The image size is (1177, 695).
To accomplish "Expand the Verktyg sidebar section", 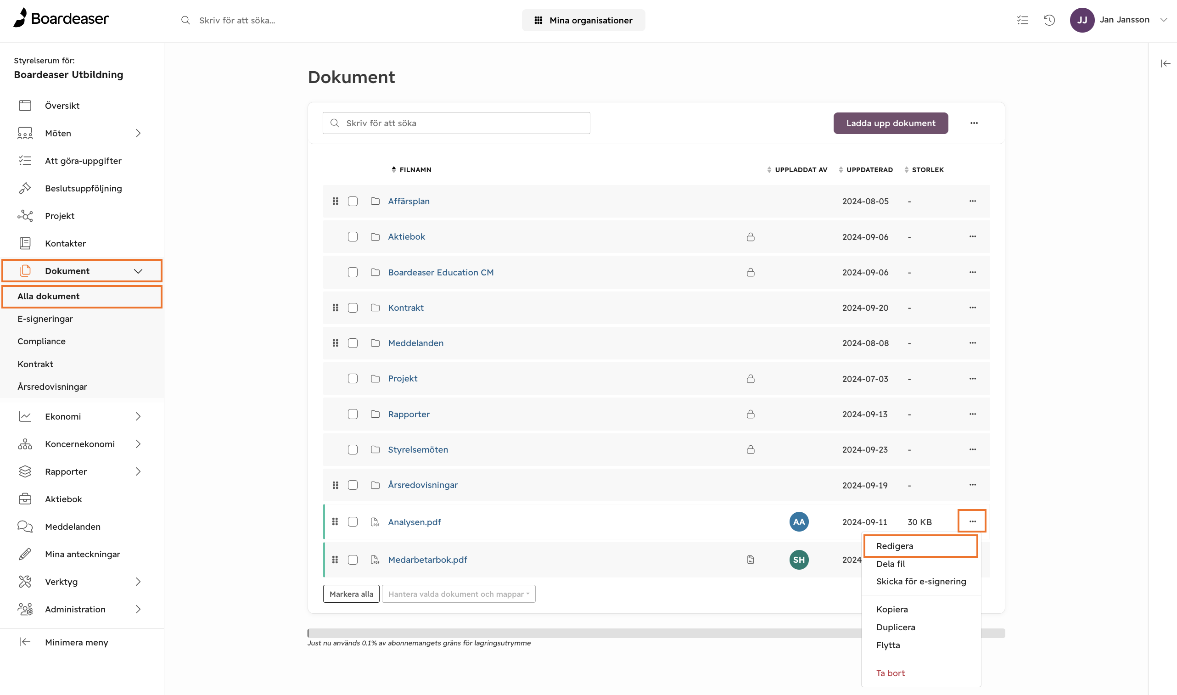I will (138, 582).
